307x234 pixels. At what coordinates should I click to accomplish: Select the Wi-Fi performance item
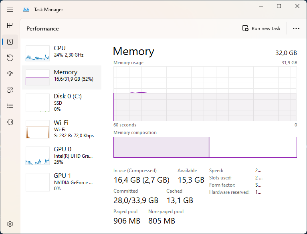61,129
